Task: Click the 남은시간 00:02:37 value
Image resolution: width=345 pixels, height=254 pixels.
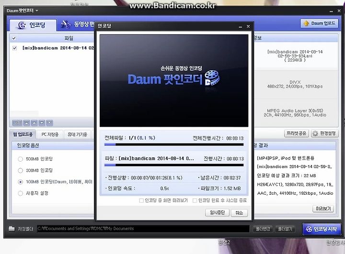Action: tap(232, 178)
